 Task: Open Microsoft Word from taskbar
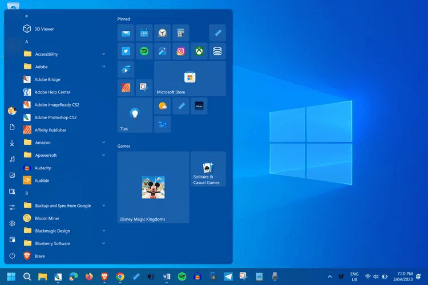pyautogui.click(x=167, y=276)
